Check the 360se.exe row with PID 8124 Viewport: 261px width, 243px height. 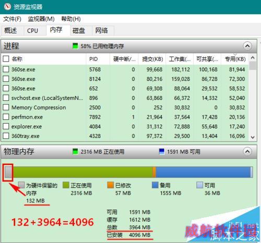(6, 79)
